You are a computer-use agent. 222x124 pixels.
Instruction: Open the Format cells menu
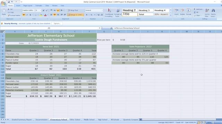[188, 12]
